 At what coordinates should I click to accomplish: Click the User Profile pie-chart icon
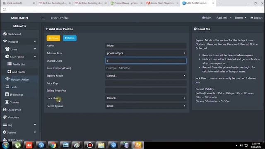pyautogui.click(x=7, y=57)
